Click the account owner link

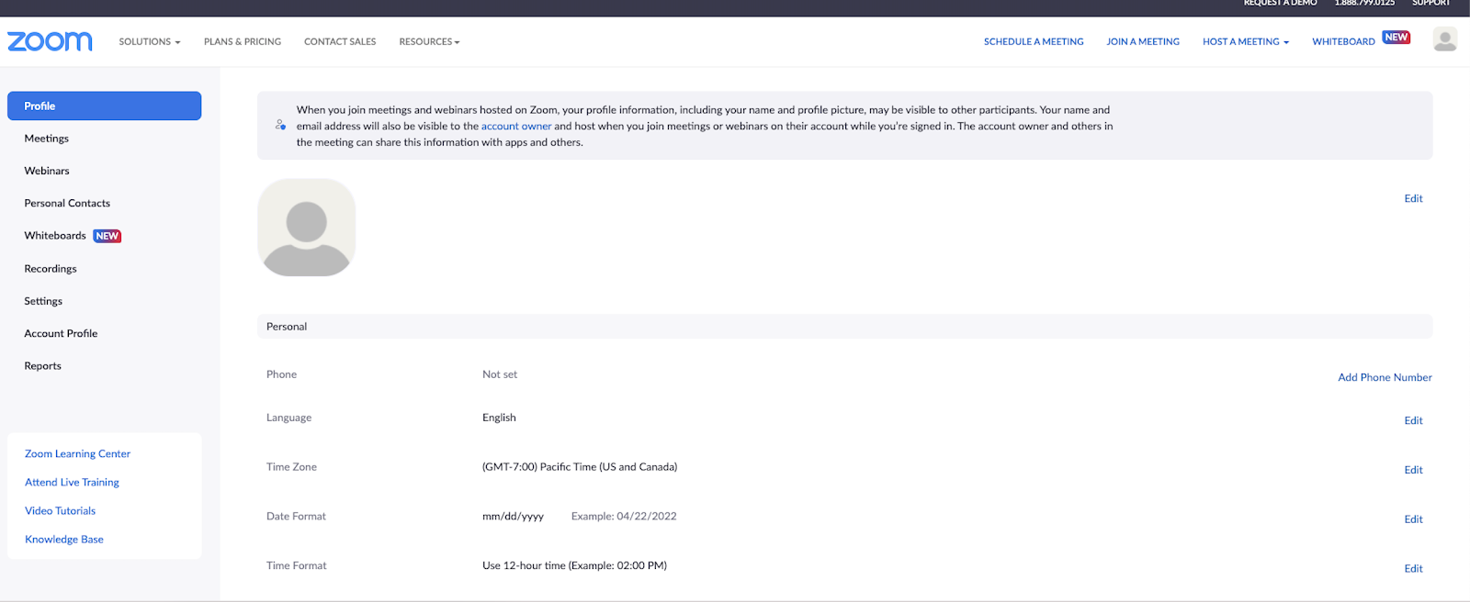516,126
